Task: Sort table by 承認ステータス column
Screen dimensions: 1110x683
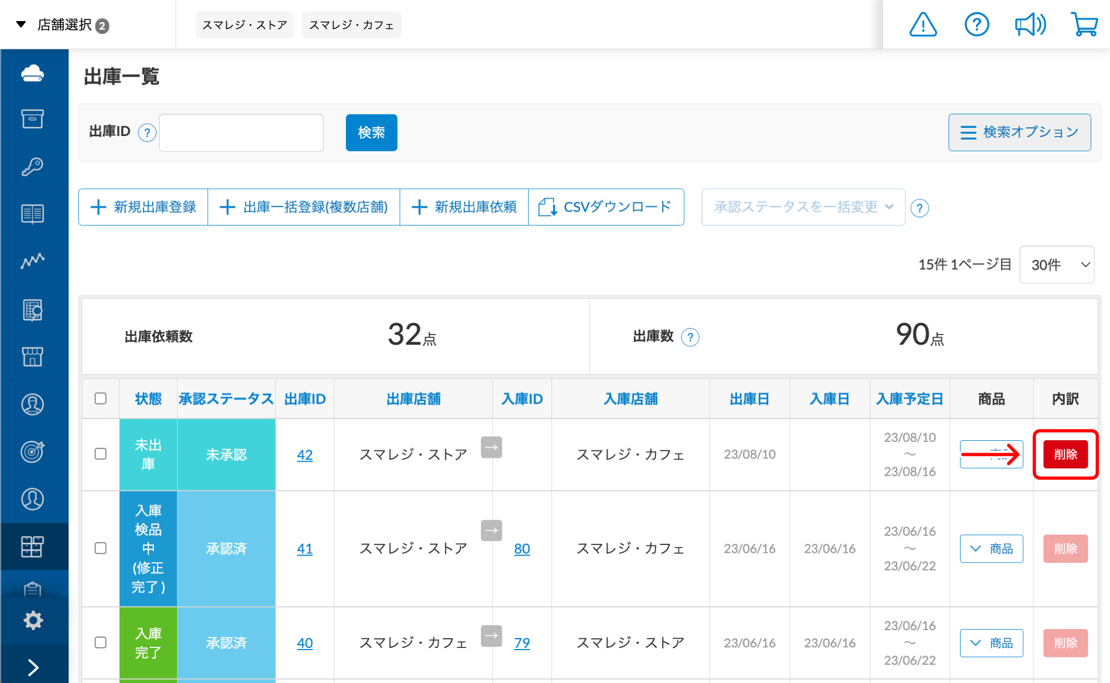Action: 226,399
